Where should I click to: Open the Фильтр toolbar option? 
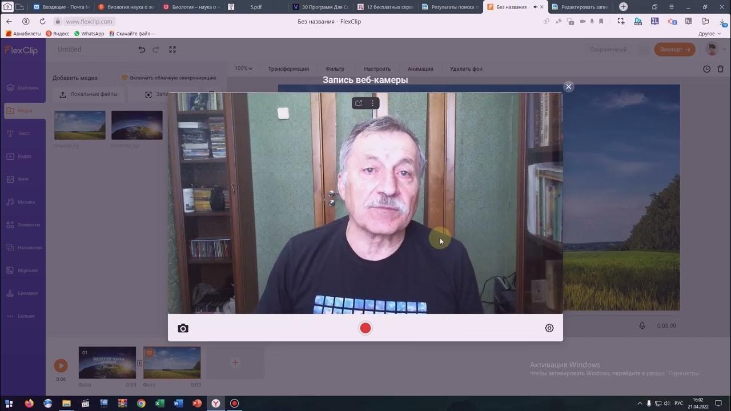[335, 69]
